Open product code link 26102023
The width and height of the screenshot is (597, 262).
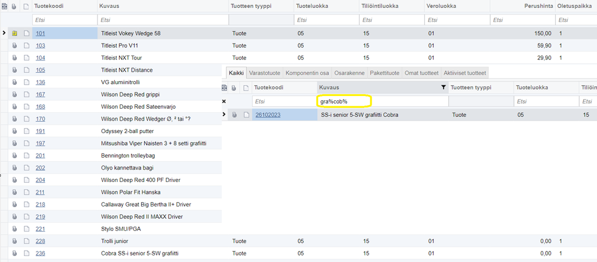coord(268,115)
